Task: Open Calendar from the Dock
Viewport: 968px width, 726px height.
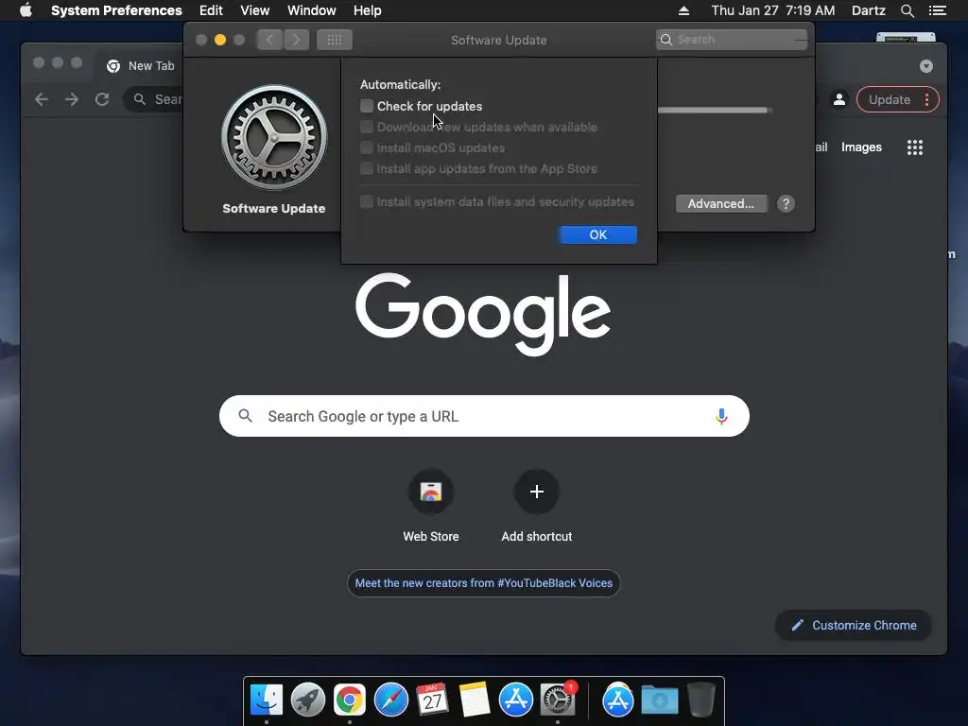Action: (x=432, y=700)
